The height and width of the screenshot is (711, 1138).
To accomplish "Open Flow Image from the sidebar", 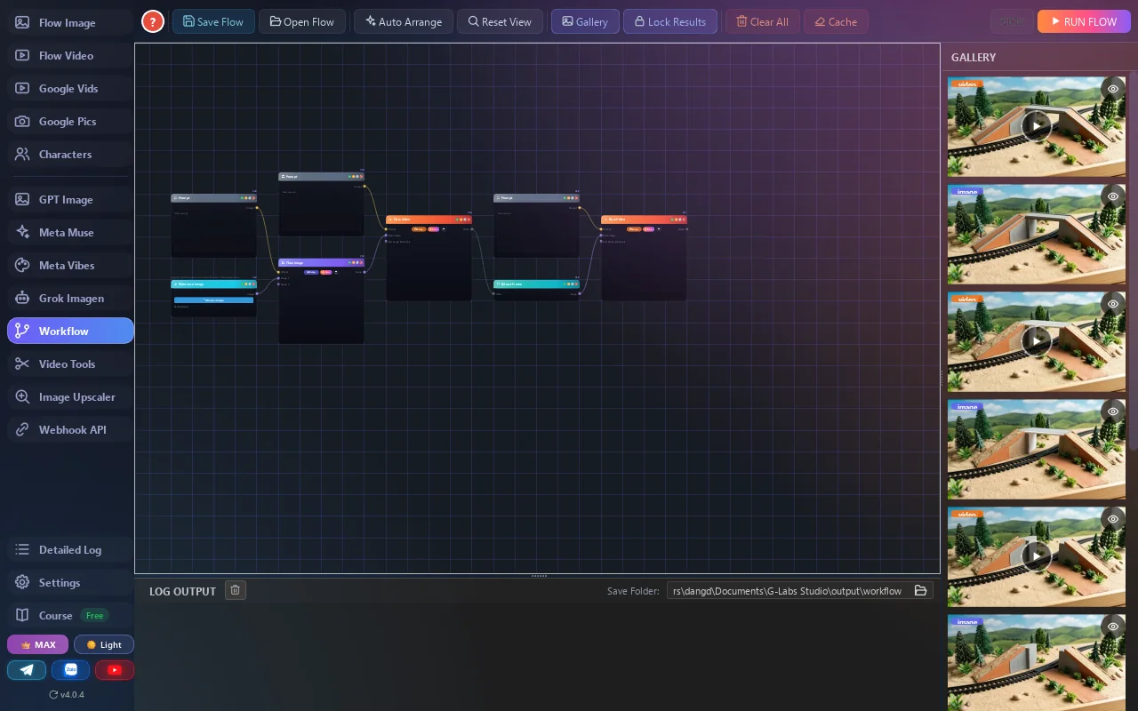I will pyautogui.click(x=70, y=22).
